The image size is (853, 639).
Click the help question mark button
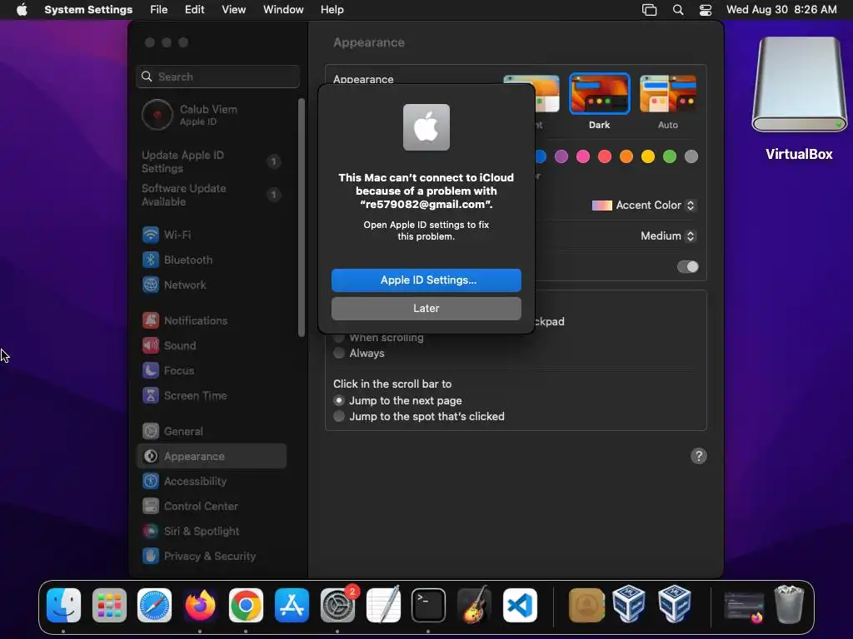(x=699, y=456)
